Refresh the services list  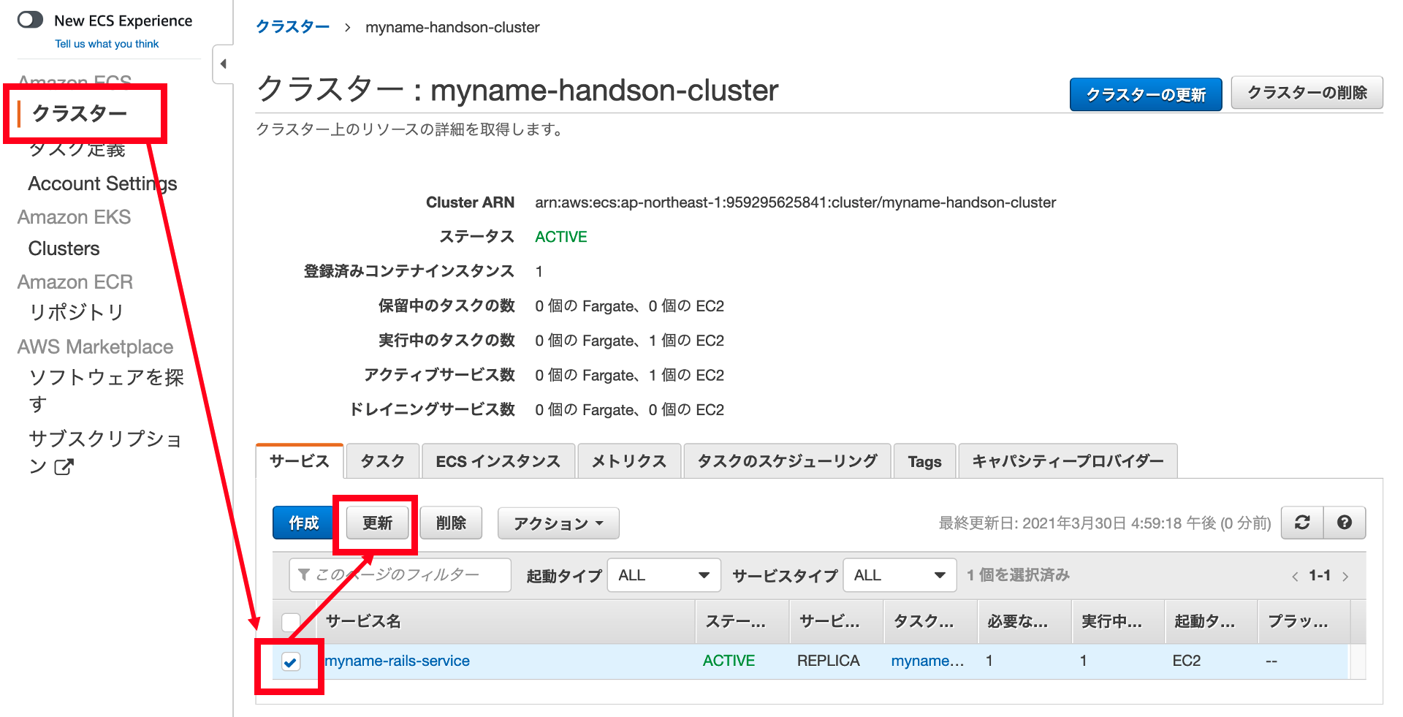1302,523
